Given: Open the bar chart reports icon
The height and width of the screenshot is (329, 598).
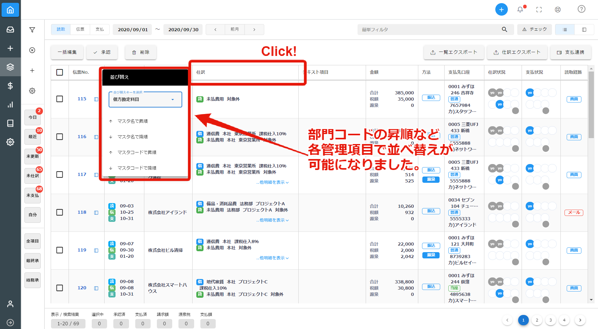Looking at the screenshot, I should [x=10, y=104].
